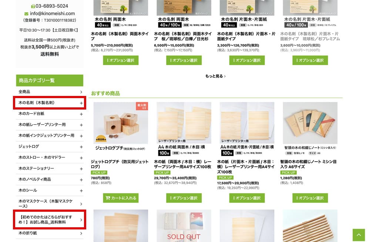Open 全商品 category chevron
Image resolution: width=370 pixels, height=242 pixels.
point(81,92)
